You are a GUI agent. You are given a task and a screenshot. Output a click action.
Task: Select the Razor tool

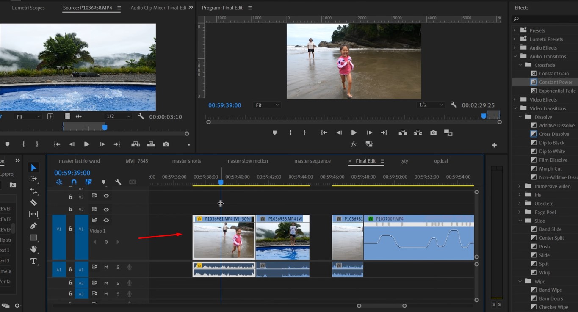(34, 202)
